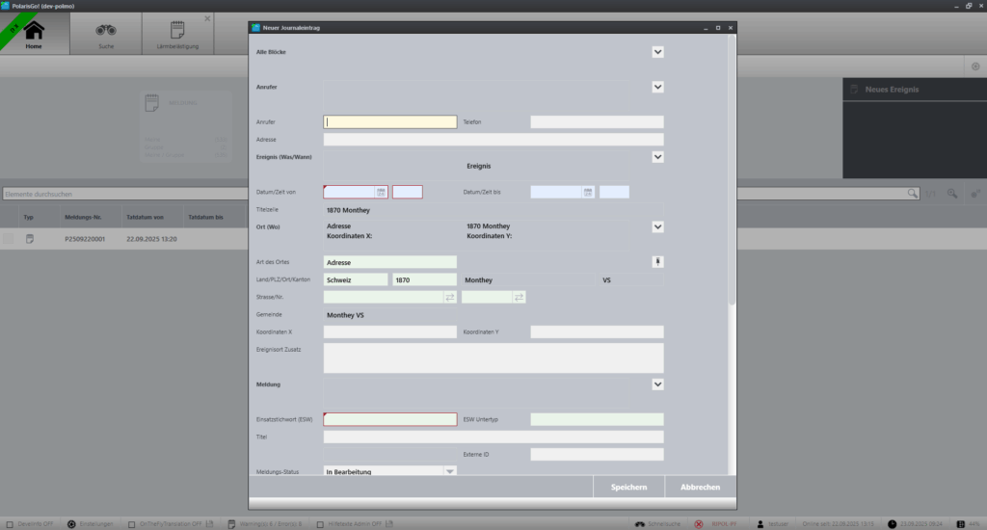Click swap arrows icon beside house number field
The height and width of the screenshot is (530, 987).
[519, 297]
